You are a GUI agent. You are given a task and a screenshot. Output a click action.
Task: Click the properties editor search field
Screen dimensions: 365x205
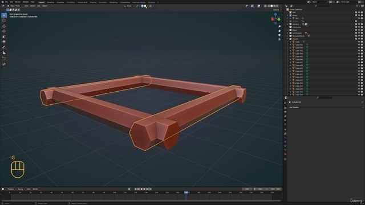pos(324,98)
